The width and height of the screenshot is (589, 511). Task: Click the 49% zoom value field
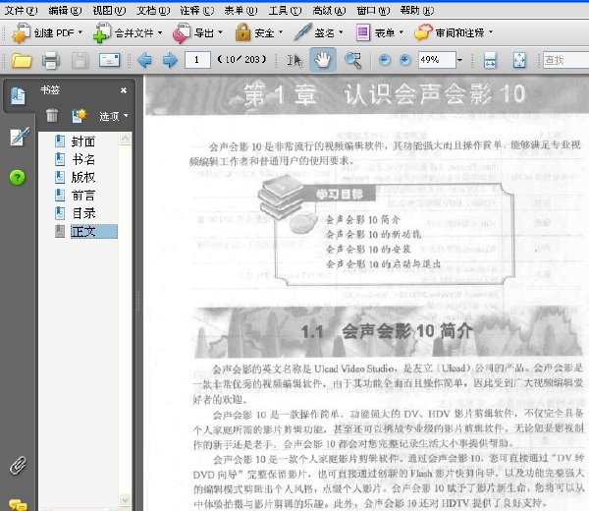tap(437, 60)
